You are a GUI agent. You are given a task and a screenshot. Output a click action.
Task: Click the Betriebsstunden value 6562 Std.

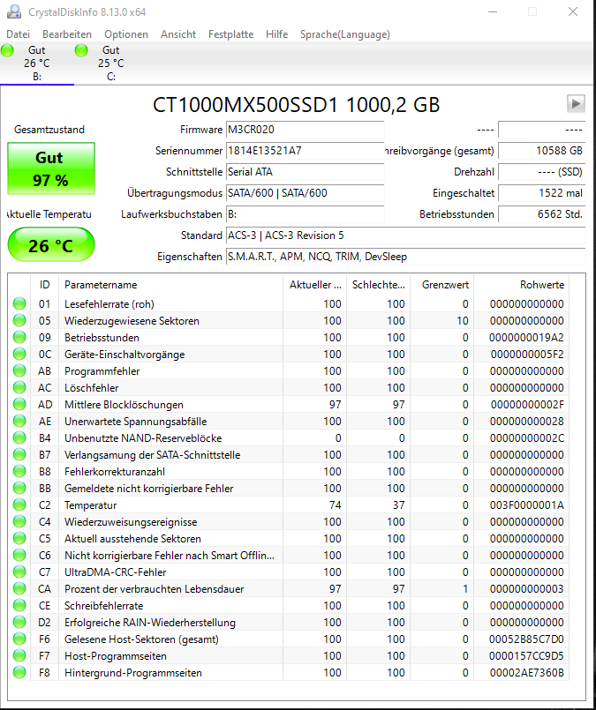click(541, 214)
